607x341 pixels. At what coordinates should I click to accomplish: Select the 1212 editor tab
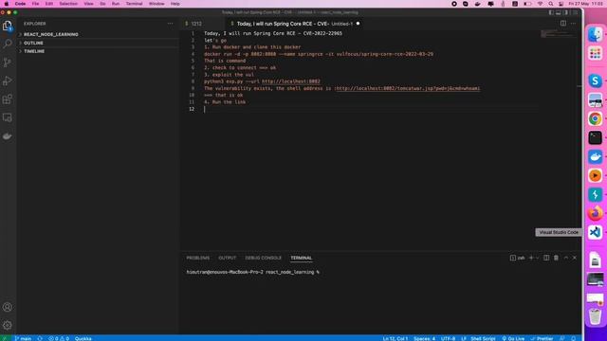[x=196, y=24]
